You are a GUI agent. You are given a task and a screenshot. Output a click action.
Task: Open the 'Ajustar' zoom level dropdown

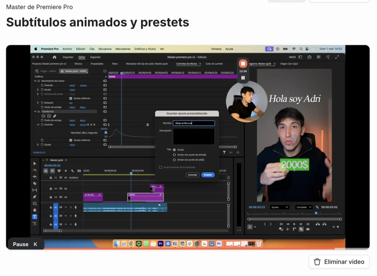point(279,207)
